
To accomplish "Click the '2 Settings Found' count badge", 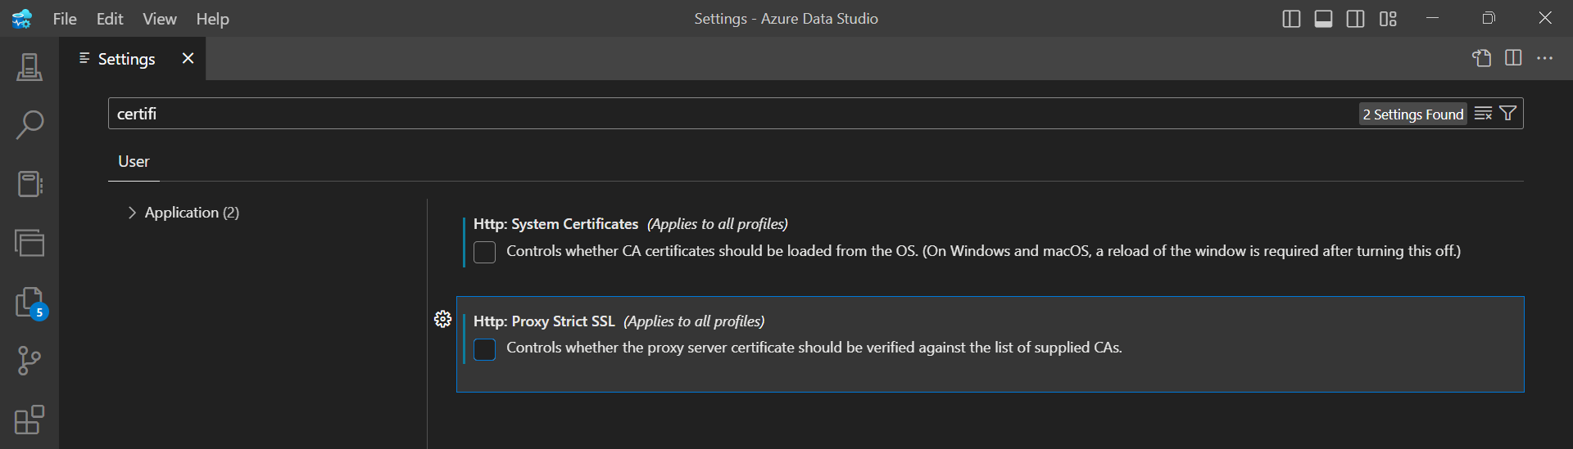I will point(1412,114).
